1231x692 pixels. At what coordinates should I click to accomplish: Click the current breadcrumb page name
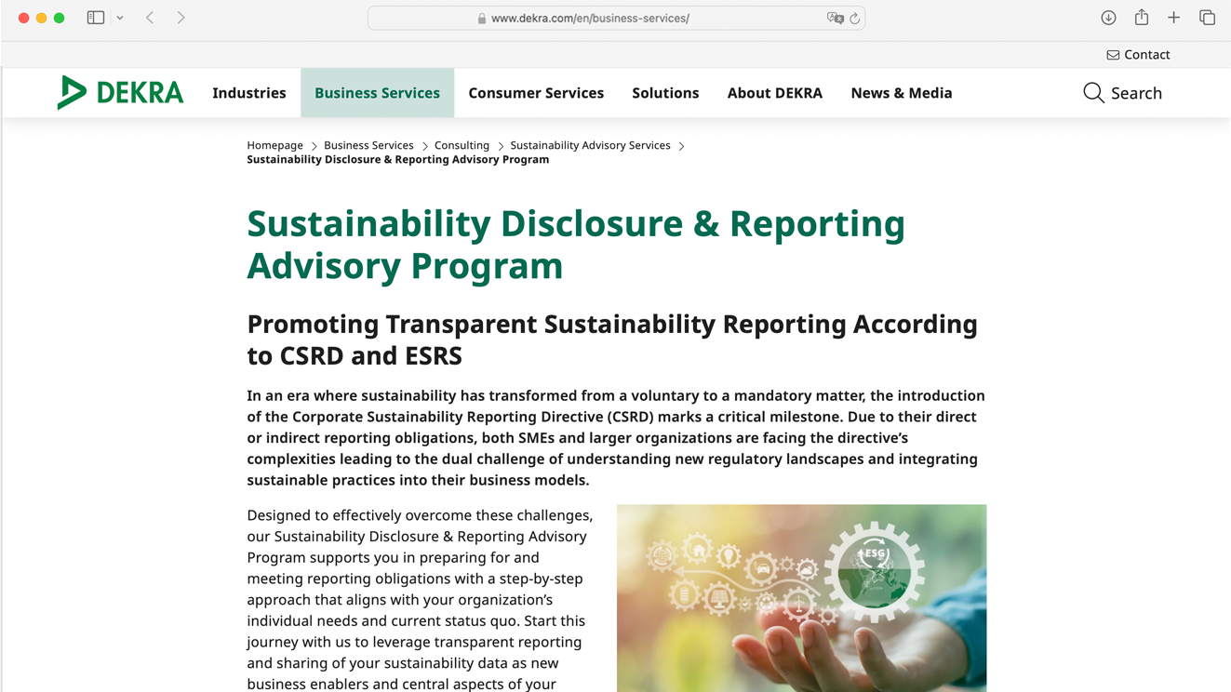397,160
